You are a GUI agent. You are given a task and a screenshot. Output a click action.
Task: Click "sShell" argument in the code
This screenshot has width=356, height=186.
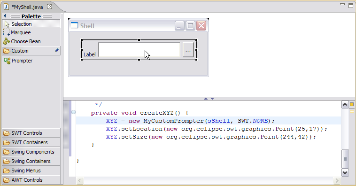[219, 121]
